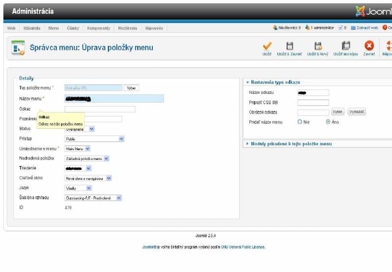
Task: Expand Moduly priradené k tejto položke menu
Action: pyautogui.click(x=291, y=144)
